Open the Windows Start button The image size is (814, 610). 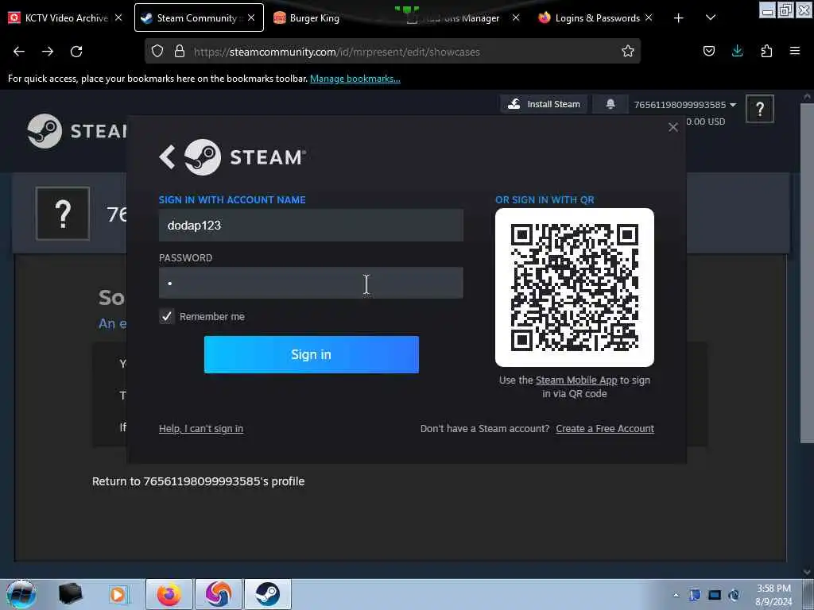21,594
